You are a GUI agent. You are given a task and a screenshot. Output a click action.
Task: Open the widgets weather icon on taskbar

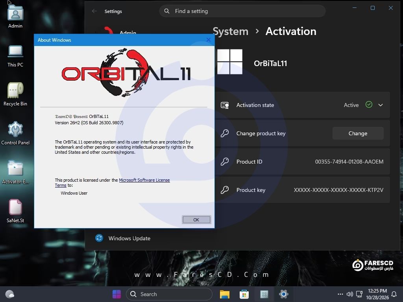pos(10,294)
